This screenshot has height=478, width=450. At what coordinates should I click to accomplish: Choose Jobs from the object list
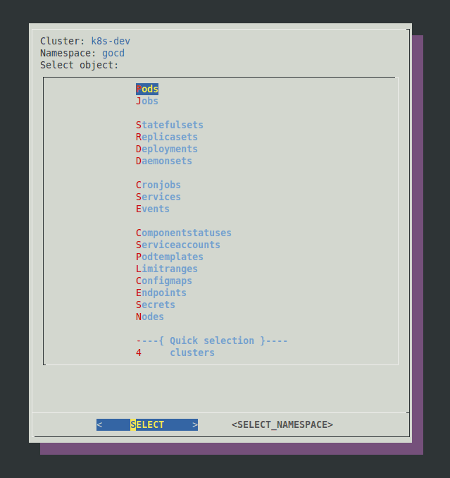147,102
